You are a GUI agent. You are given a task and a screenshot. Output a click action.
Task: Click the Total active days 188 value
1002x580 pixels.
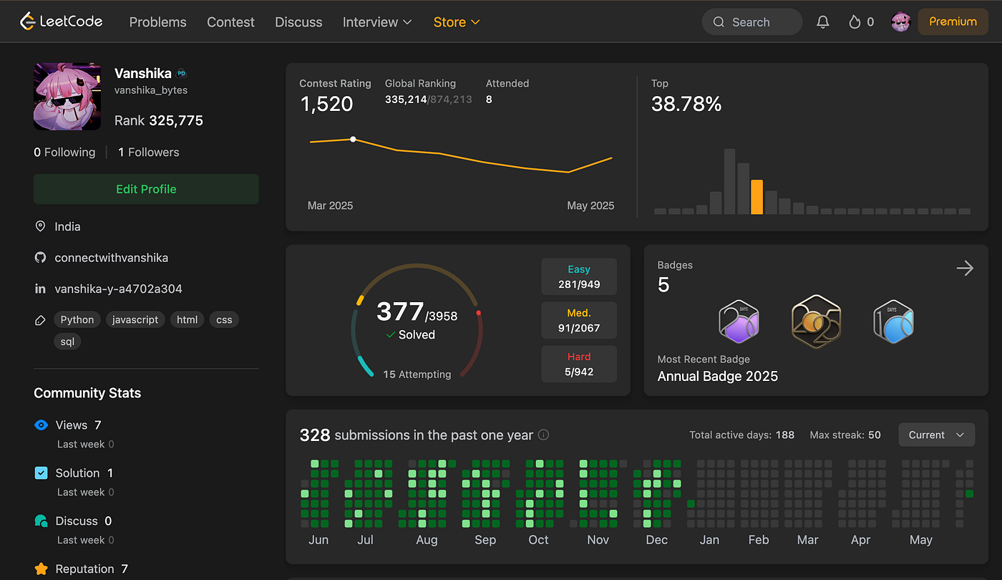(x=784, y=435)
